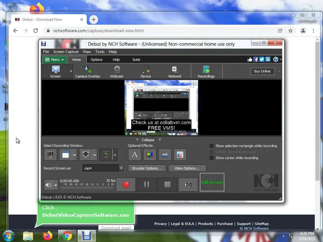Screen dimensions: 323x242
Task: Open the Help menu in menu bar
Action: 113,52
